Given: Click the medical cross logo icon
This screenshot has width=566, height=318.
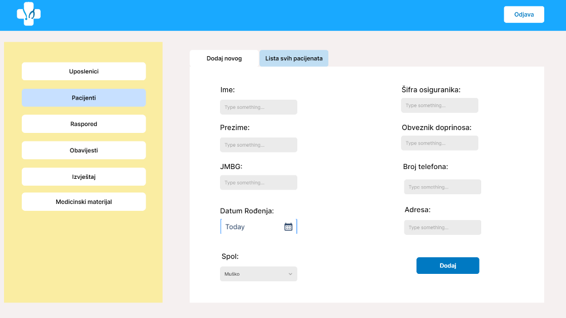Looking at the screenshot, I should (29, 14).
